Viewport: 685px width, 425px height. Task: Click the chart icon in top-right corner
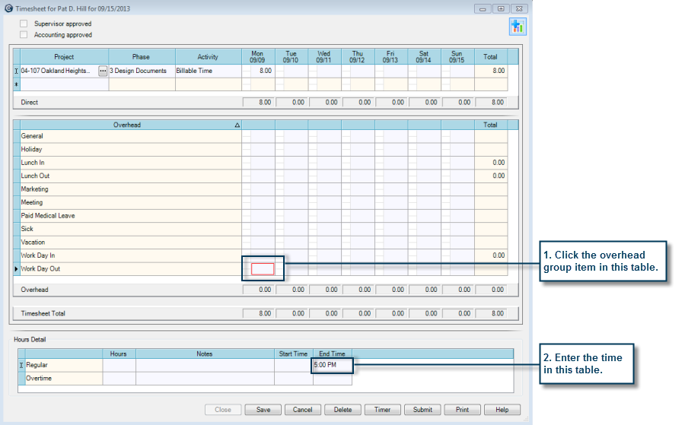tap(518, 26)
